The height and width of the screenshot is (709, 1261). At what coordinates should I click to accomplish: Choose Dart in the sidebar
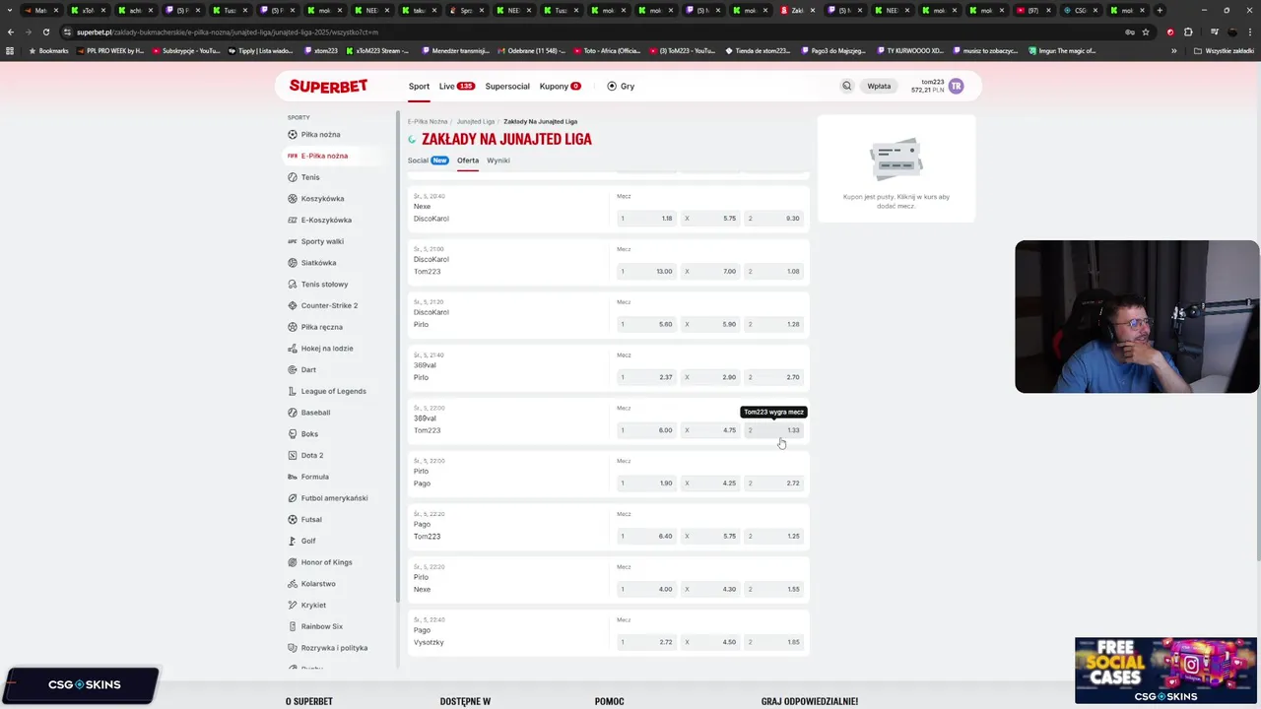click(x=308, y=369)
